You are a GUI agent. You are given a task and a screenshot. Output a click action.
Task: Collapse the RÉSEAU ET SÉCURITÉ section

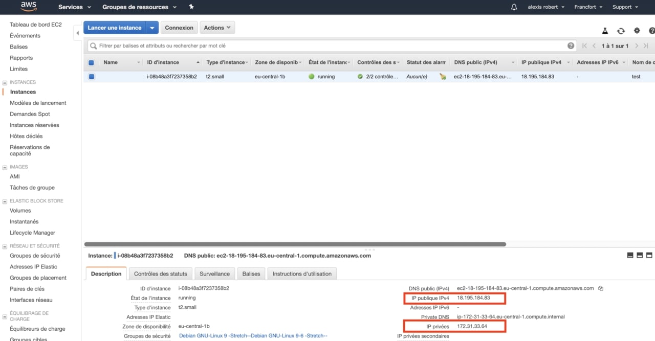(5, 246)
